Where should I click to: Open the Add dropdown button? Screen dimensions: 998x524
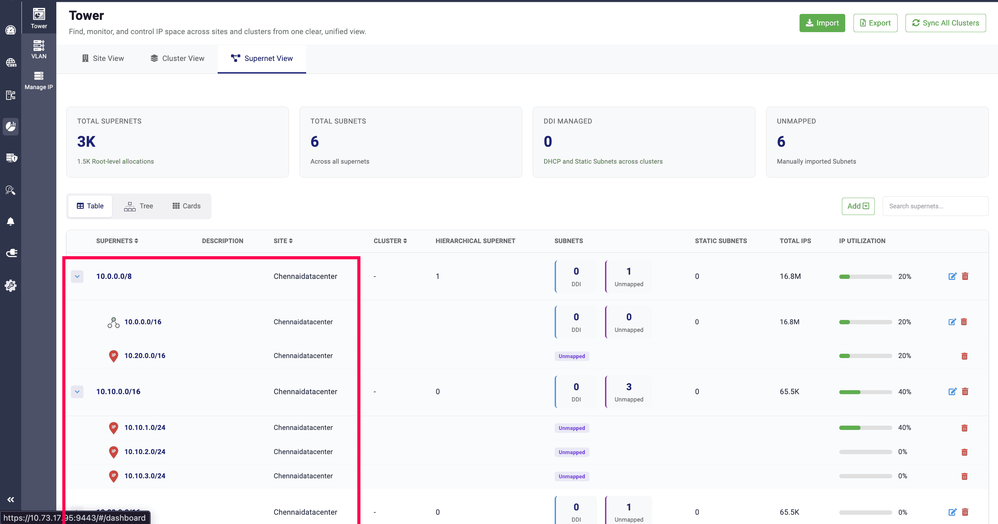click(858, 206)
